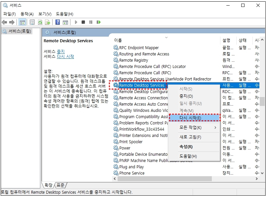Click the vertical scrollbar down arrow
This screenshot has height=197, width=267.
point(262,173)
